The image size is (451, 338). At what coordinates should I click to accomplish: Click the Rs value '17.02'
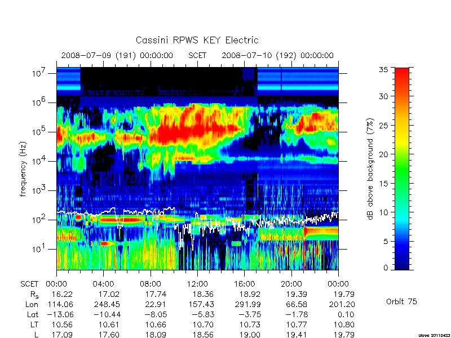pos(109,294)
